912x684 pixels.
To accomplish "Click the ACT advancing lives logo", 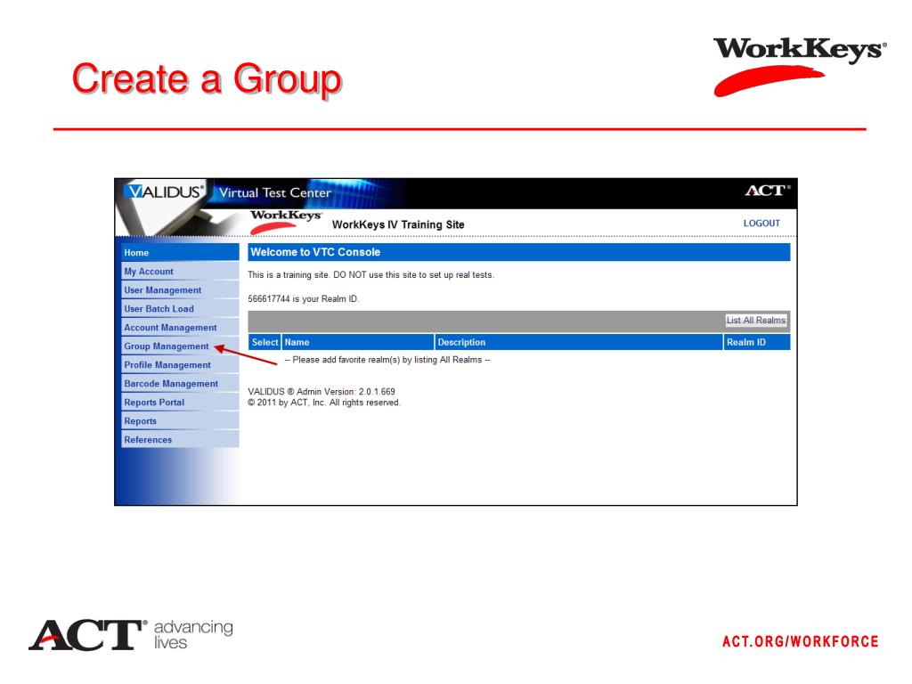I will tap(131, 634).
